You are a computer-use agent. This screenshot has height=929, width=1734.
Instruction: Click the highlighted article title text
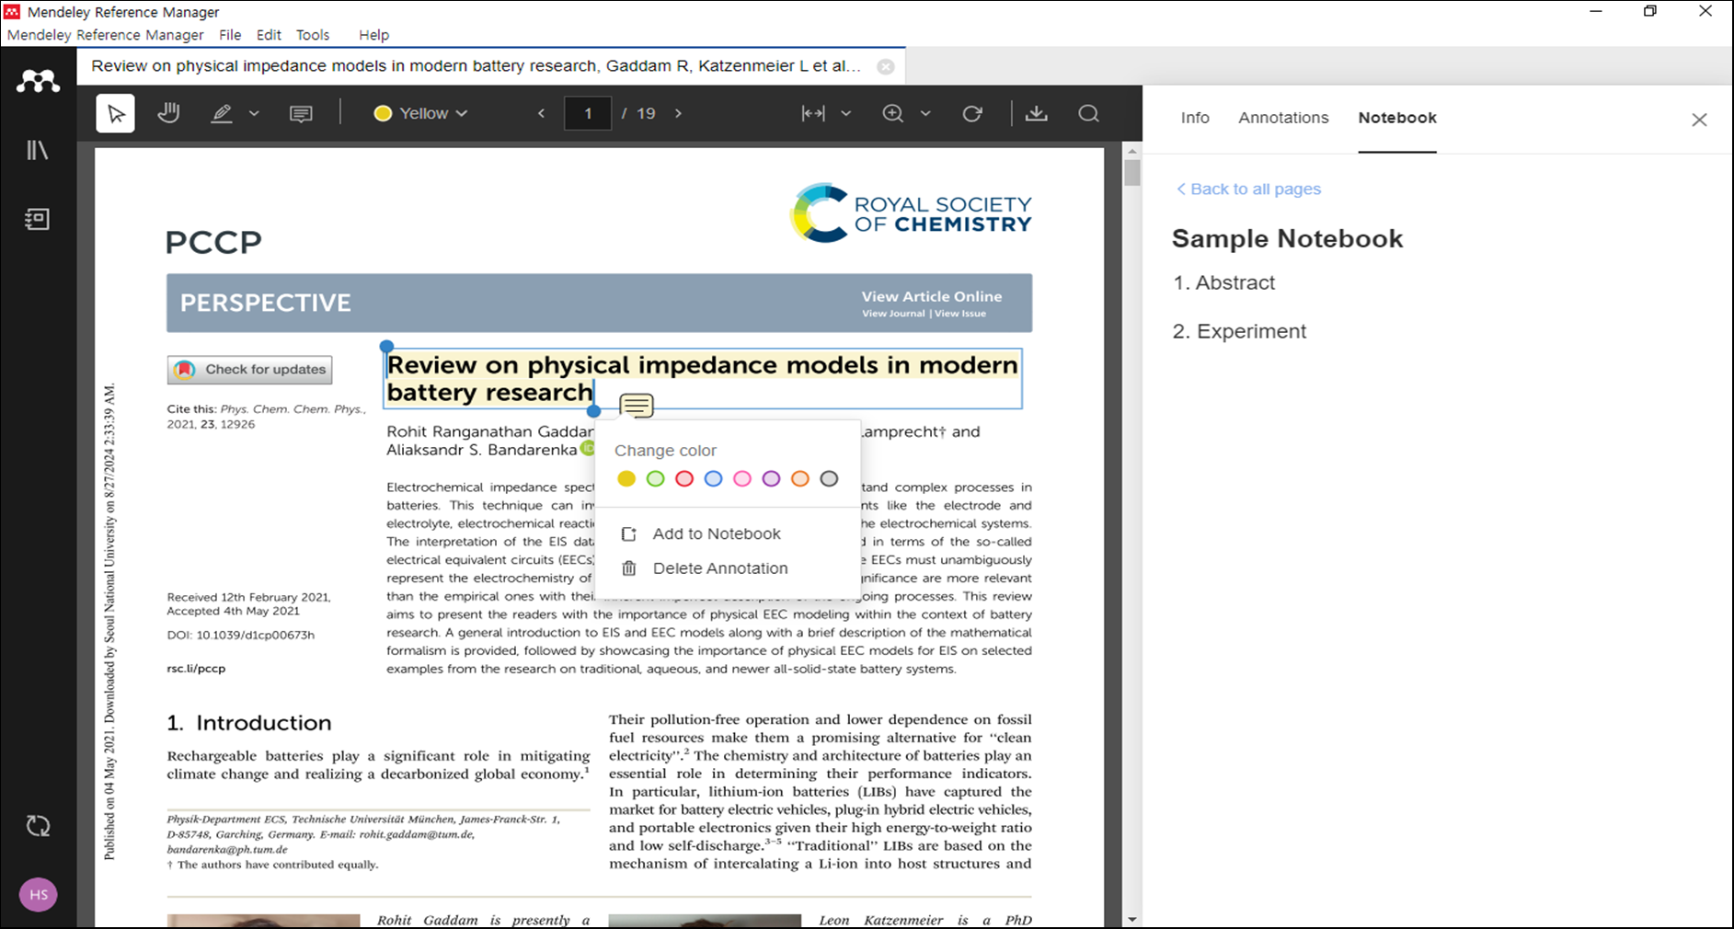coord(702,378)
